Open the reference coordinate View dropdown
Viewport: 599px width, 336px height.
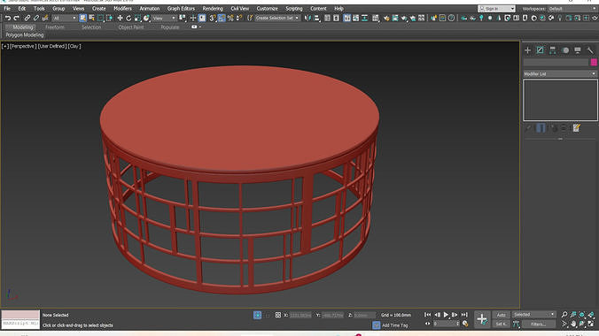164,18
